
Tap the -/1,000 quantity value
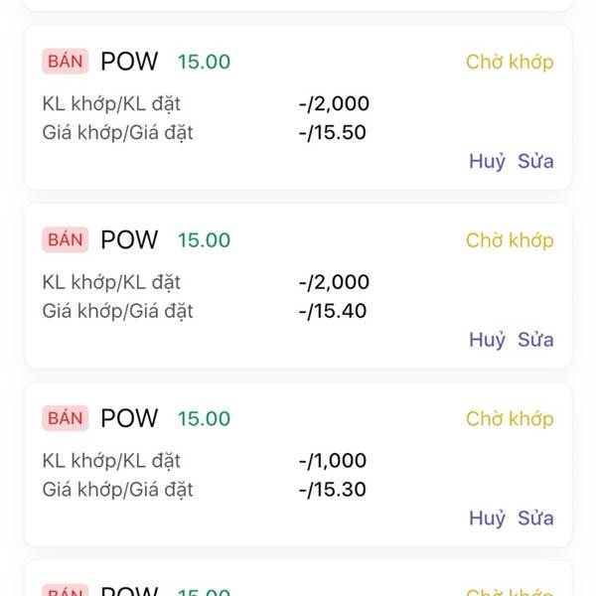coord(333,461)
